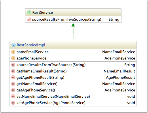Click NameEmailResult return type
The image size is (148, 113).
119,71
